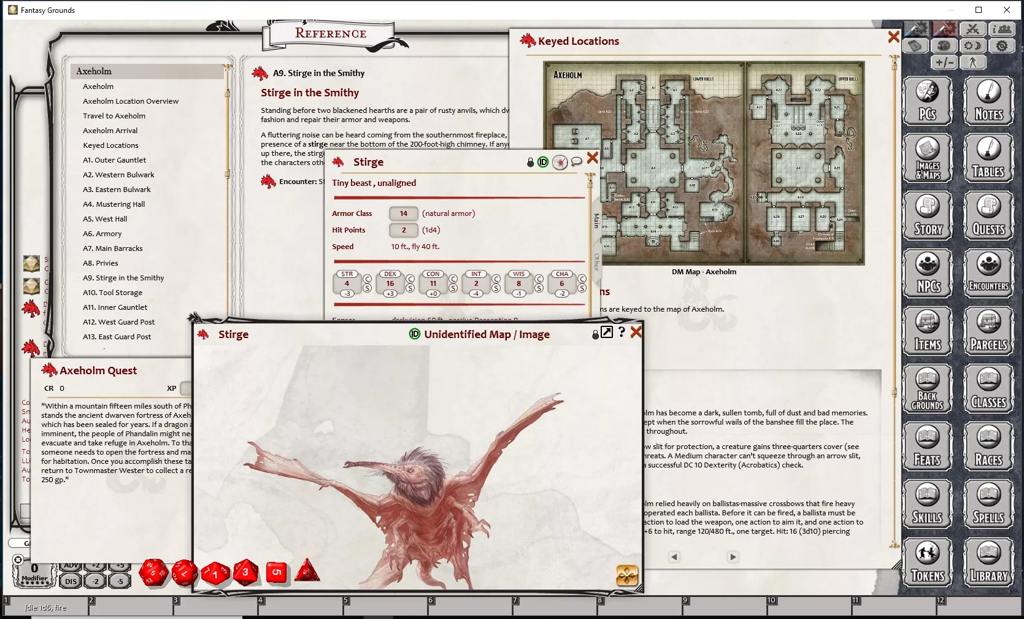Open the Combat Tracker crossed-swords icon

pos(973,29)
